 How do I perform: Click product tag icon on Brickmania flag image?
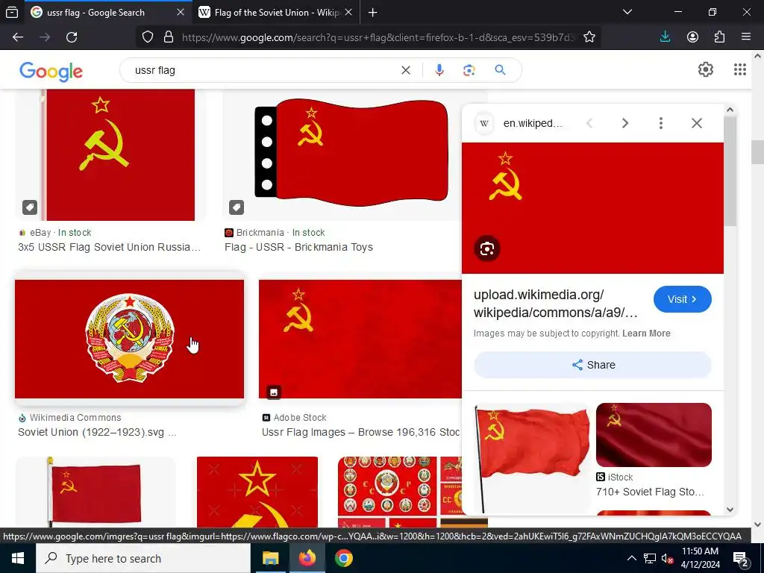pos(237,207)
